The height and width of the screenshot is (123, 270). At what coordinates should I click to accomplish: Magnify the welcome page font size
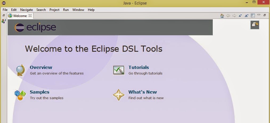[246, 16]
